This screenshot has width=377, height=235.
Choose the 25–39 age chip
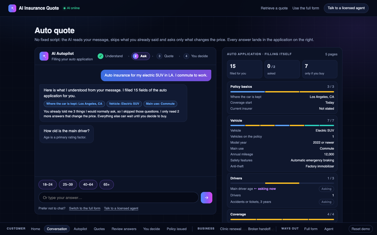click(x=68, y=185)
